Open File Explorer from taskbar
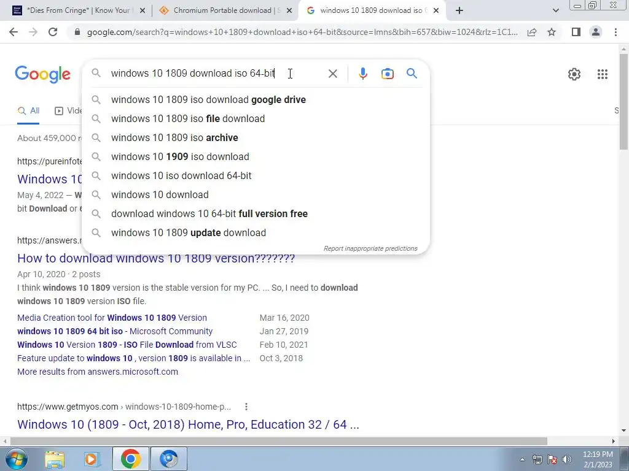 [55, 459]
